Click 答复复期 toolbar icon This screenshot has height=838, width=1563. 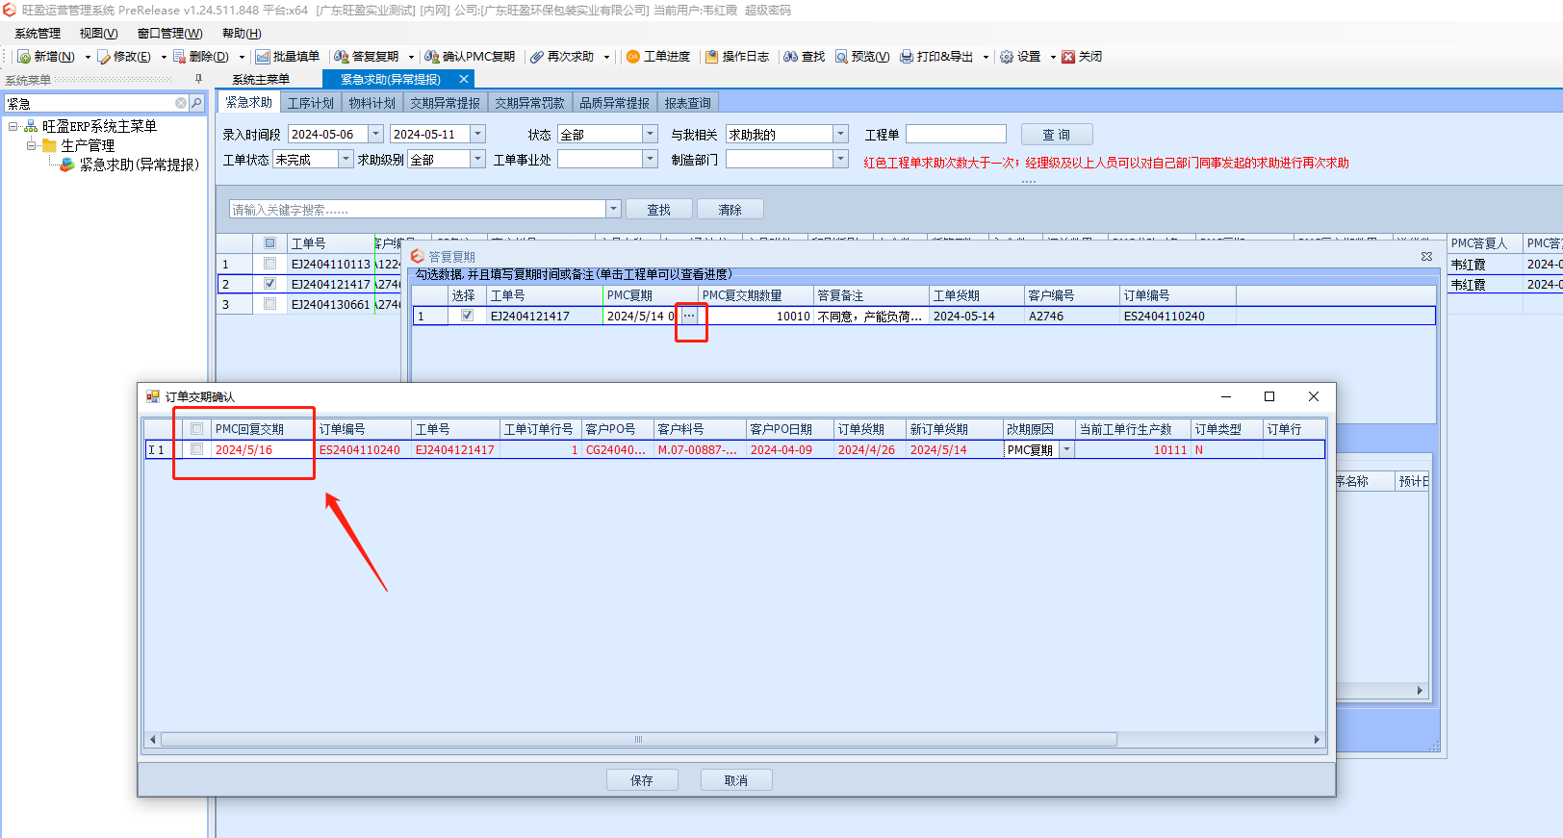coord(341,57)
